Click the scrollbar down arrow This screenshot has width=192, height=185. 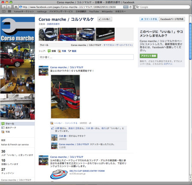click(190, 180)
